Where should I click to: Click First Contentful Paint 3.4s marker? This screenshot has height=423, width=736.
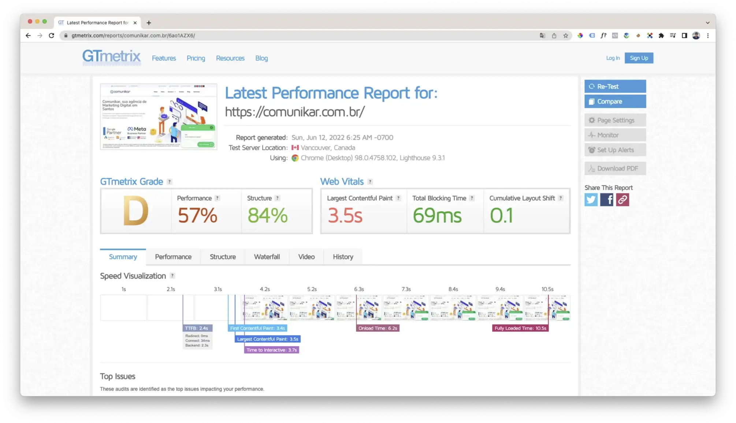tap(257, 328)
